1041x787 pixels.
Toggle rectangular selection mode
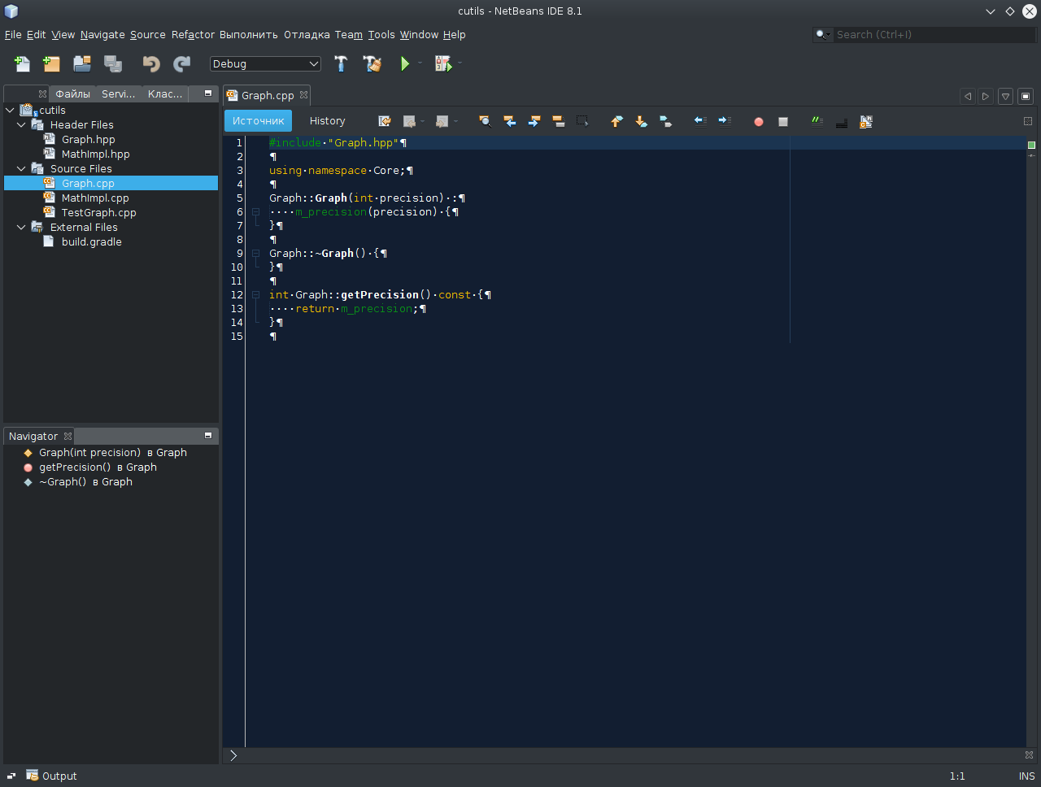[x=582, y=121]
